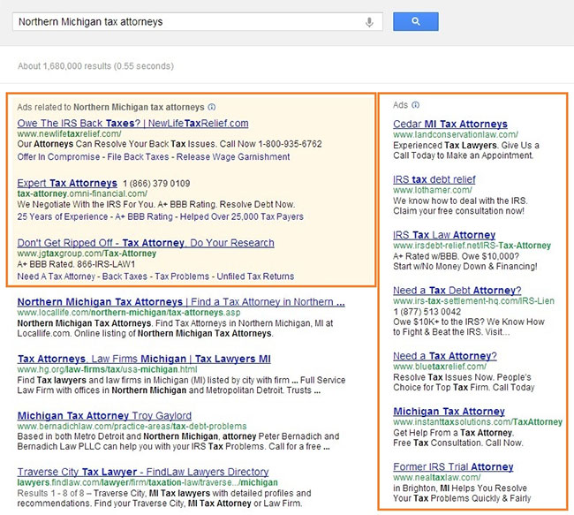This screenshot has height=515, width=574.
Task: Click bluetaxrelief 'Need a Tax Attorney?' ad
Action: pos(444,356)
